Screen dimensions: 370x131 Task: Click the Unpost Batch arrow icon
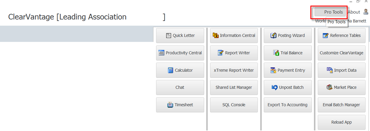274,87
